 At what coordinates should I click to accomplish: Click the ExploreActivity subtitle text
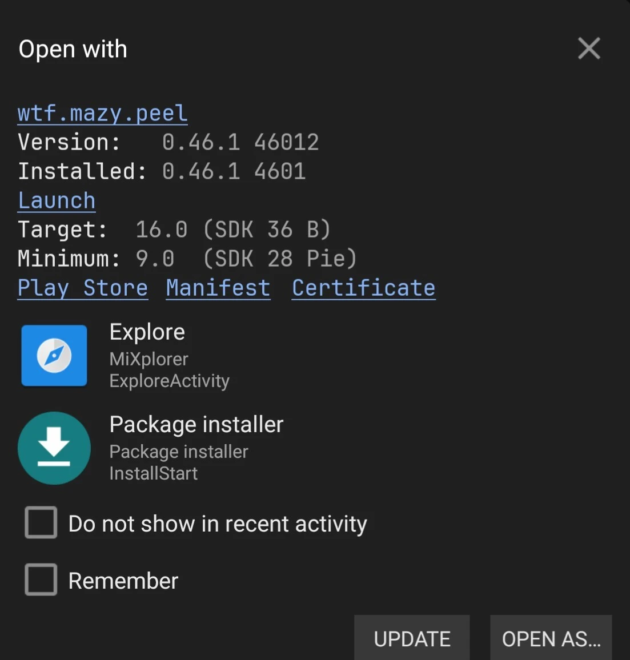[169, 381]
